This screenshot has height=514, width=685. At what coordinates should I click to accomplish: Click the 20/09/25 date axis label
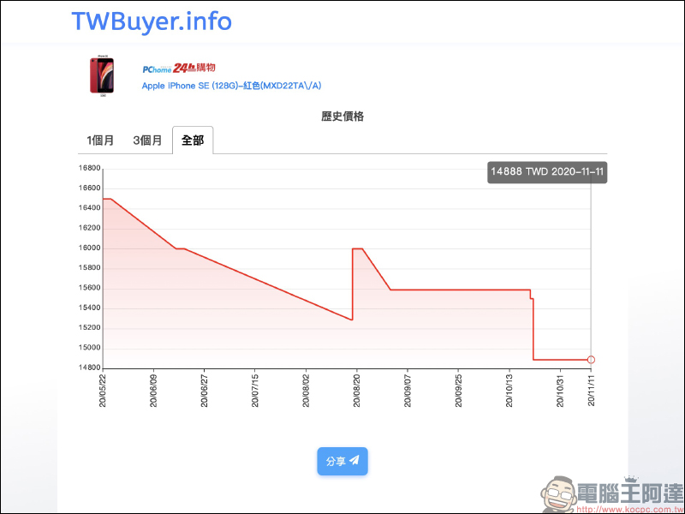point(458,390)
